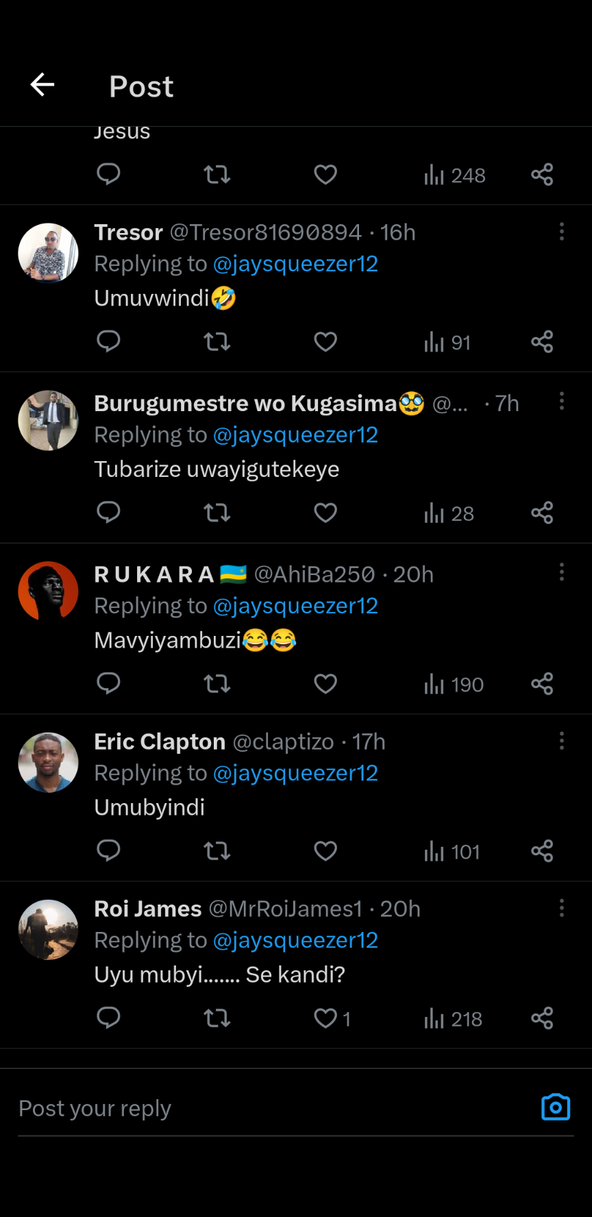Share Eric Clapton's Umubyindi reply
This screenshot has width=592, height=1217.
[542, 851]
